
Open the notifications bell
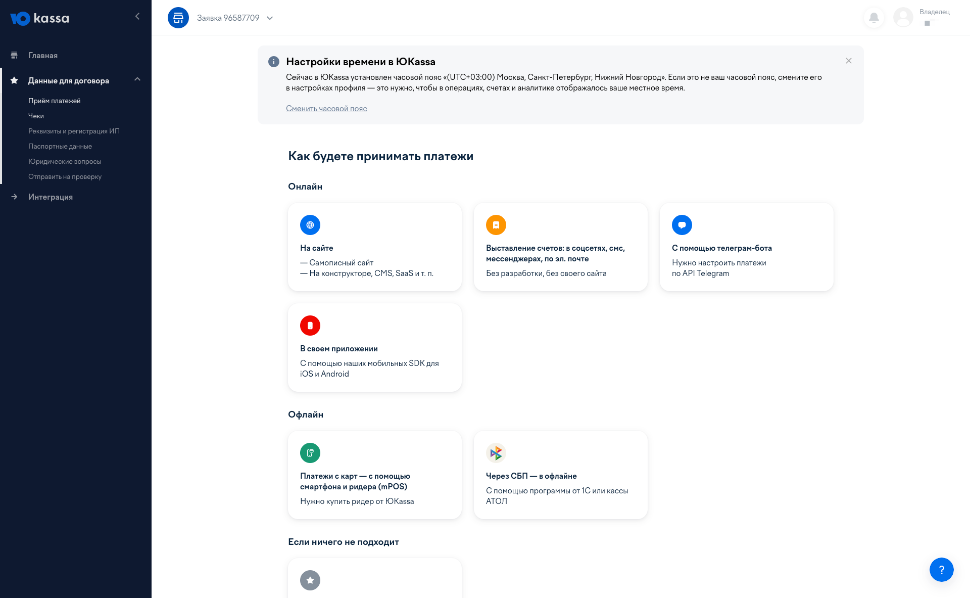874,18
